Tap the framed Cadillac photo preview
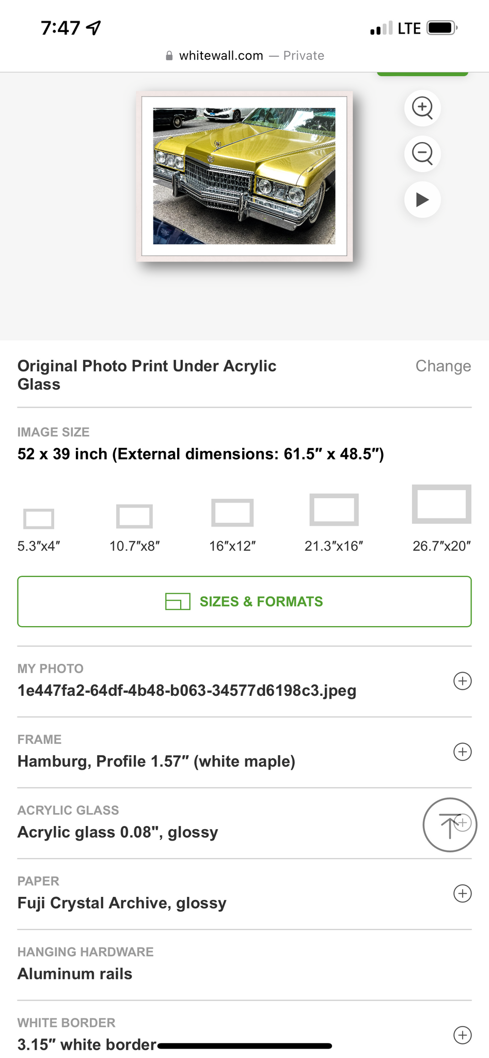 point(244,176)
